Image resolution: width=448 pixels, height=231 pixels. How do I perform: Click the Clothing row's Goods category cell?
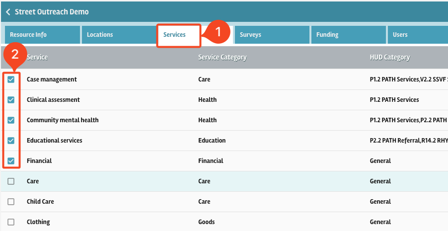click(x=206, y=222)
